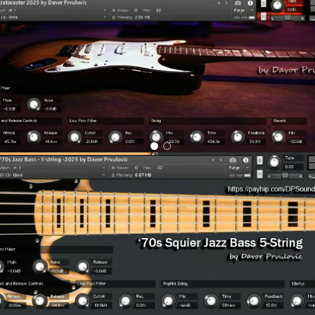The width and height of the screenshot is (315, 315).
Task: Click Jazz Bass Tune value 0.00
Action: pos(289,167)
